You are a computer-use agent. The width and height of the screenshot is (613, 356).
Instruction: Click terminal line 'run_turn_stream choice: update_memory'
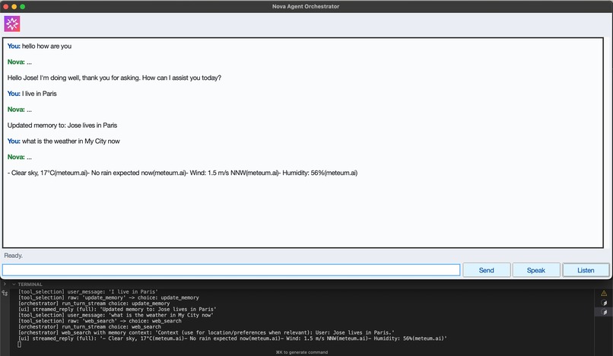tap(94, 304)
